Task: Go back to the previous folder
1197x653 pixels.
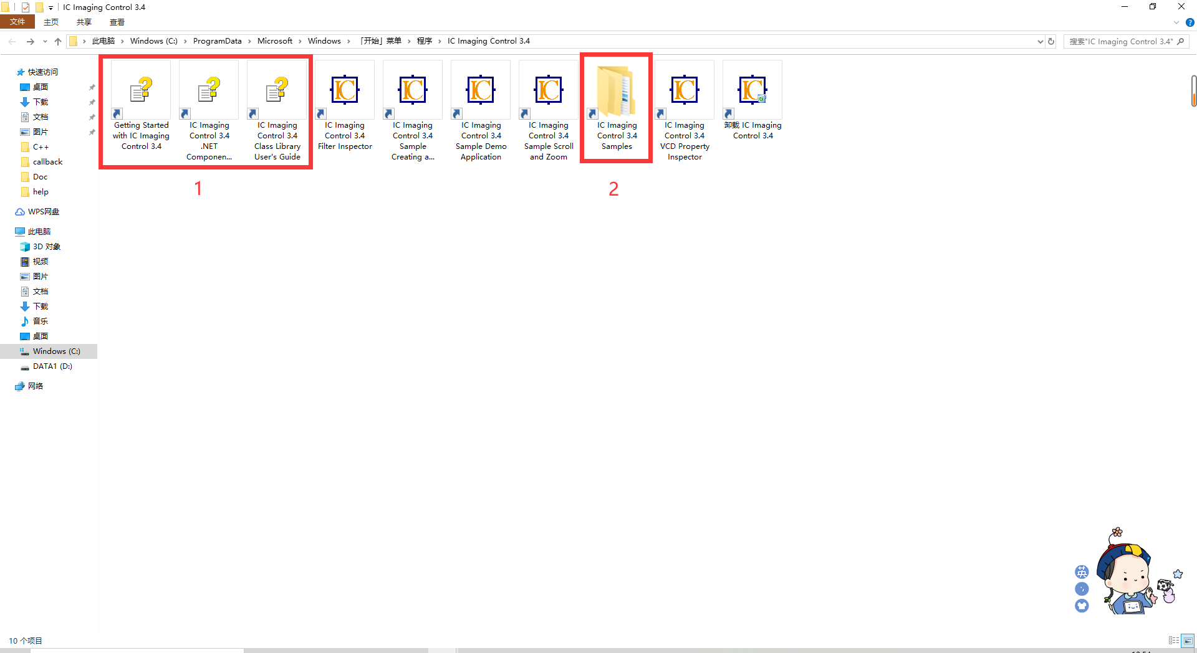Action: [12, 41]
